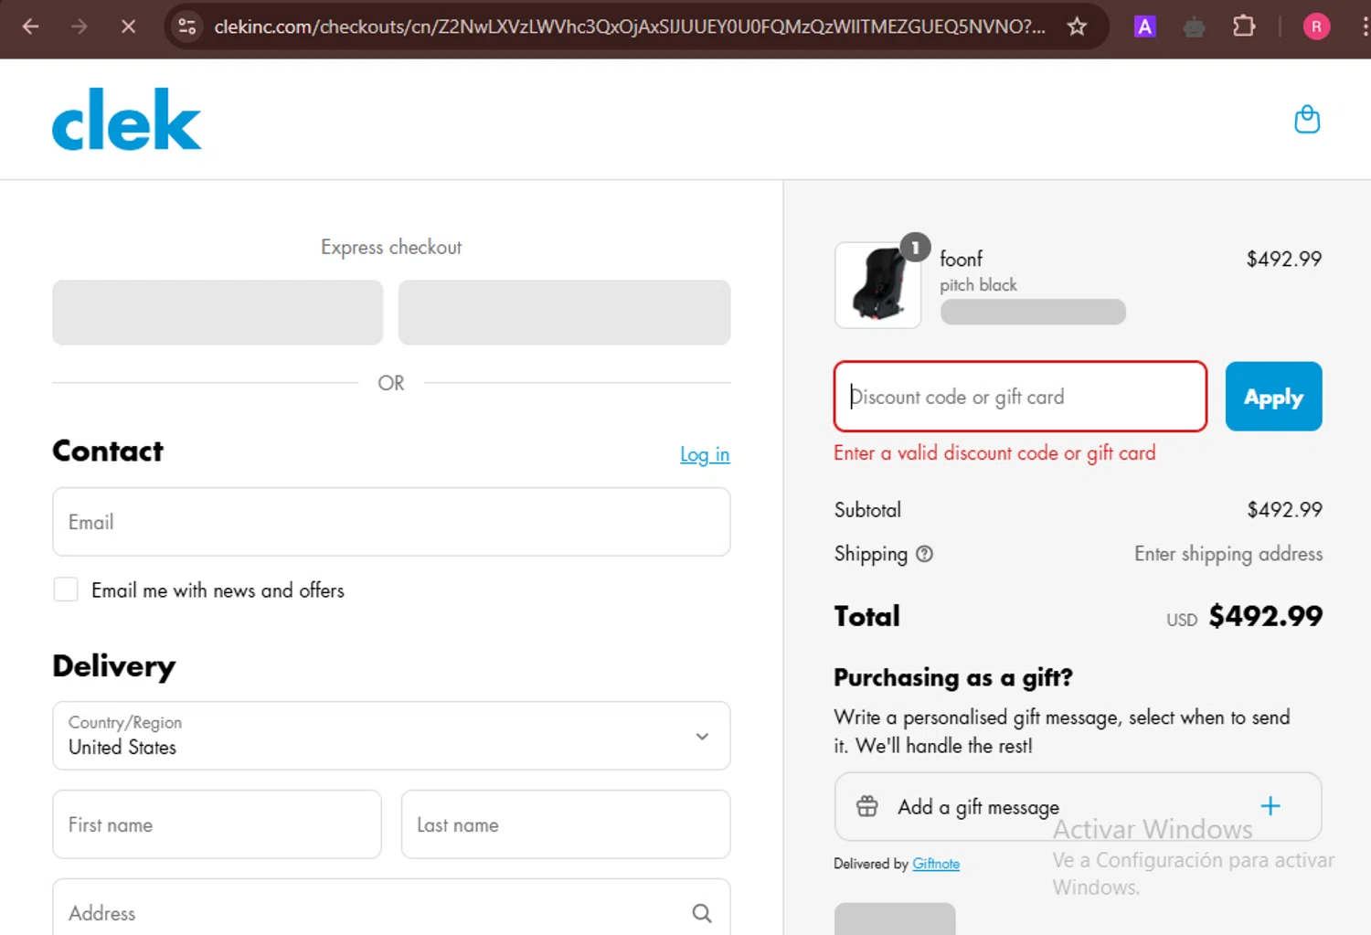Click the browser forward arrow
This screenshot has width=1371, height=935.
tap(80, 27)
